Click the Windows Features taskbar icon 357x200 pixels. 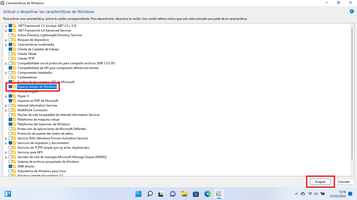coord(219,194)
